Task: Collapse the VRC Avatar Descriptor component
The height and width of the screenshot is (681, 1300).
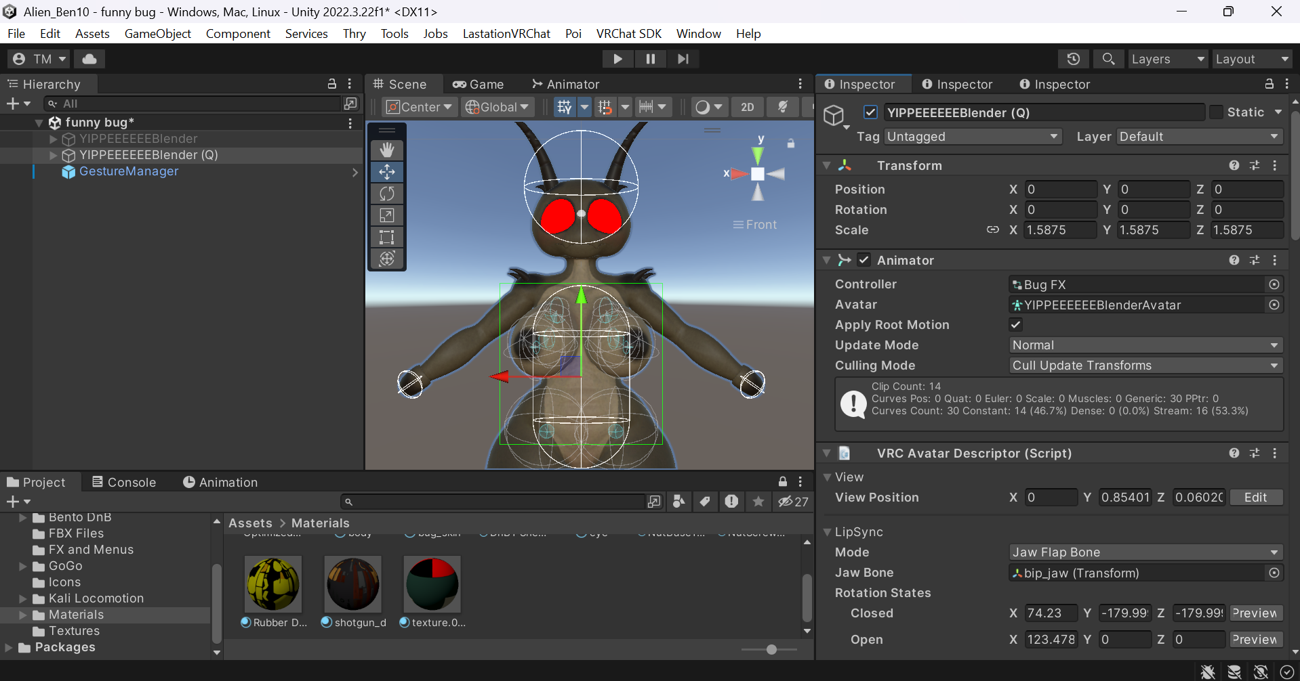Action: (826, 453)
